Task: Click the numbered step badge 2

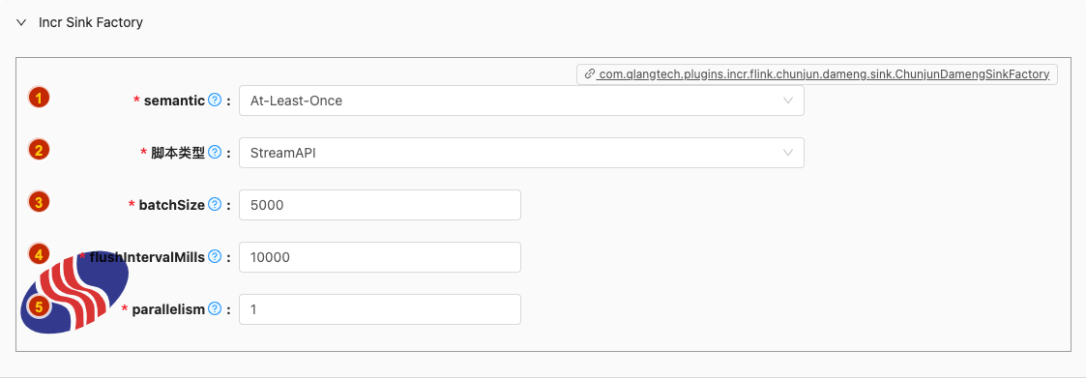Action: click(x=39, y=150)
